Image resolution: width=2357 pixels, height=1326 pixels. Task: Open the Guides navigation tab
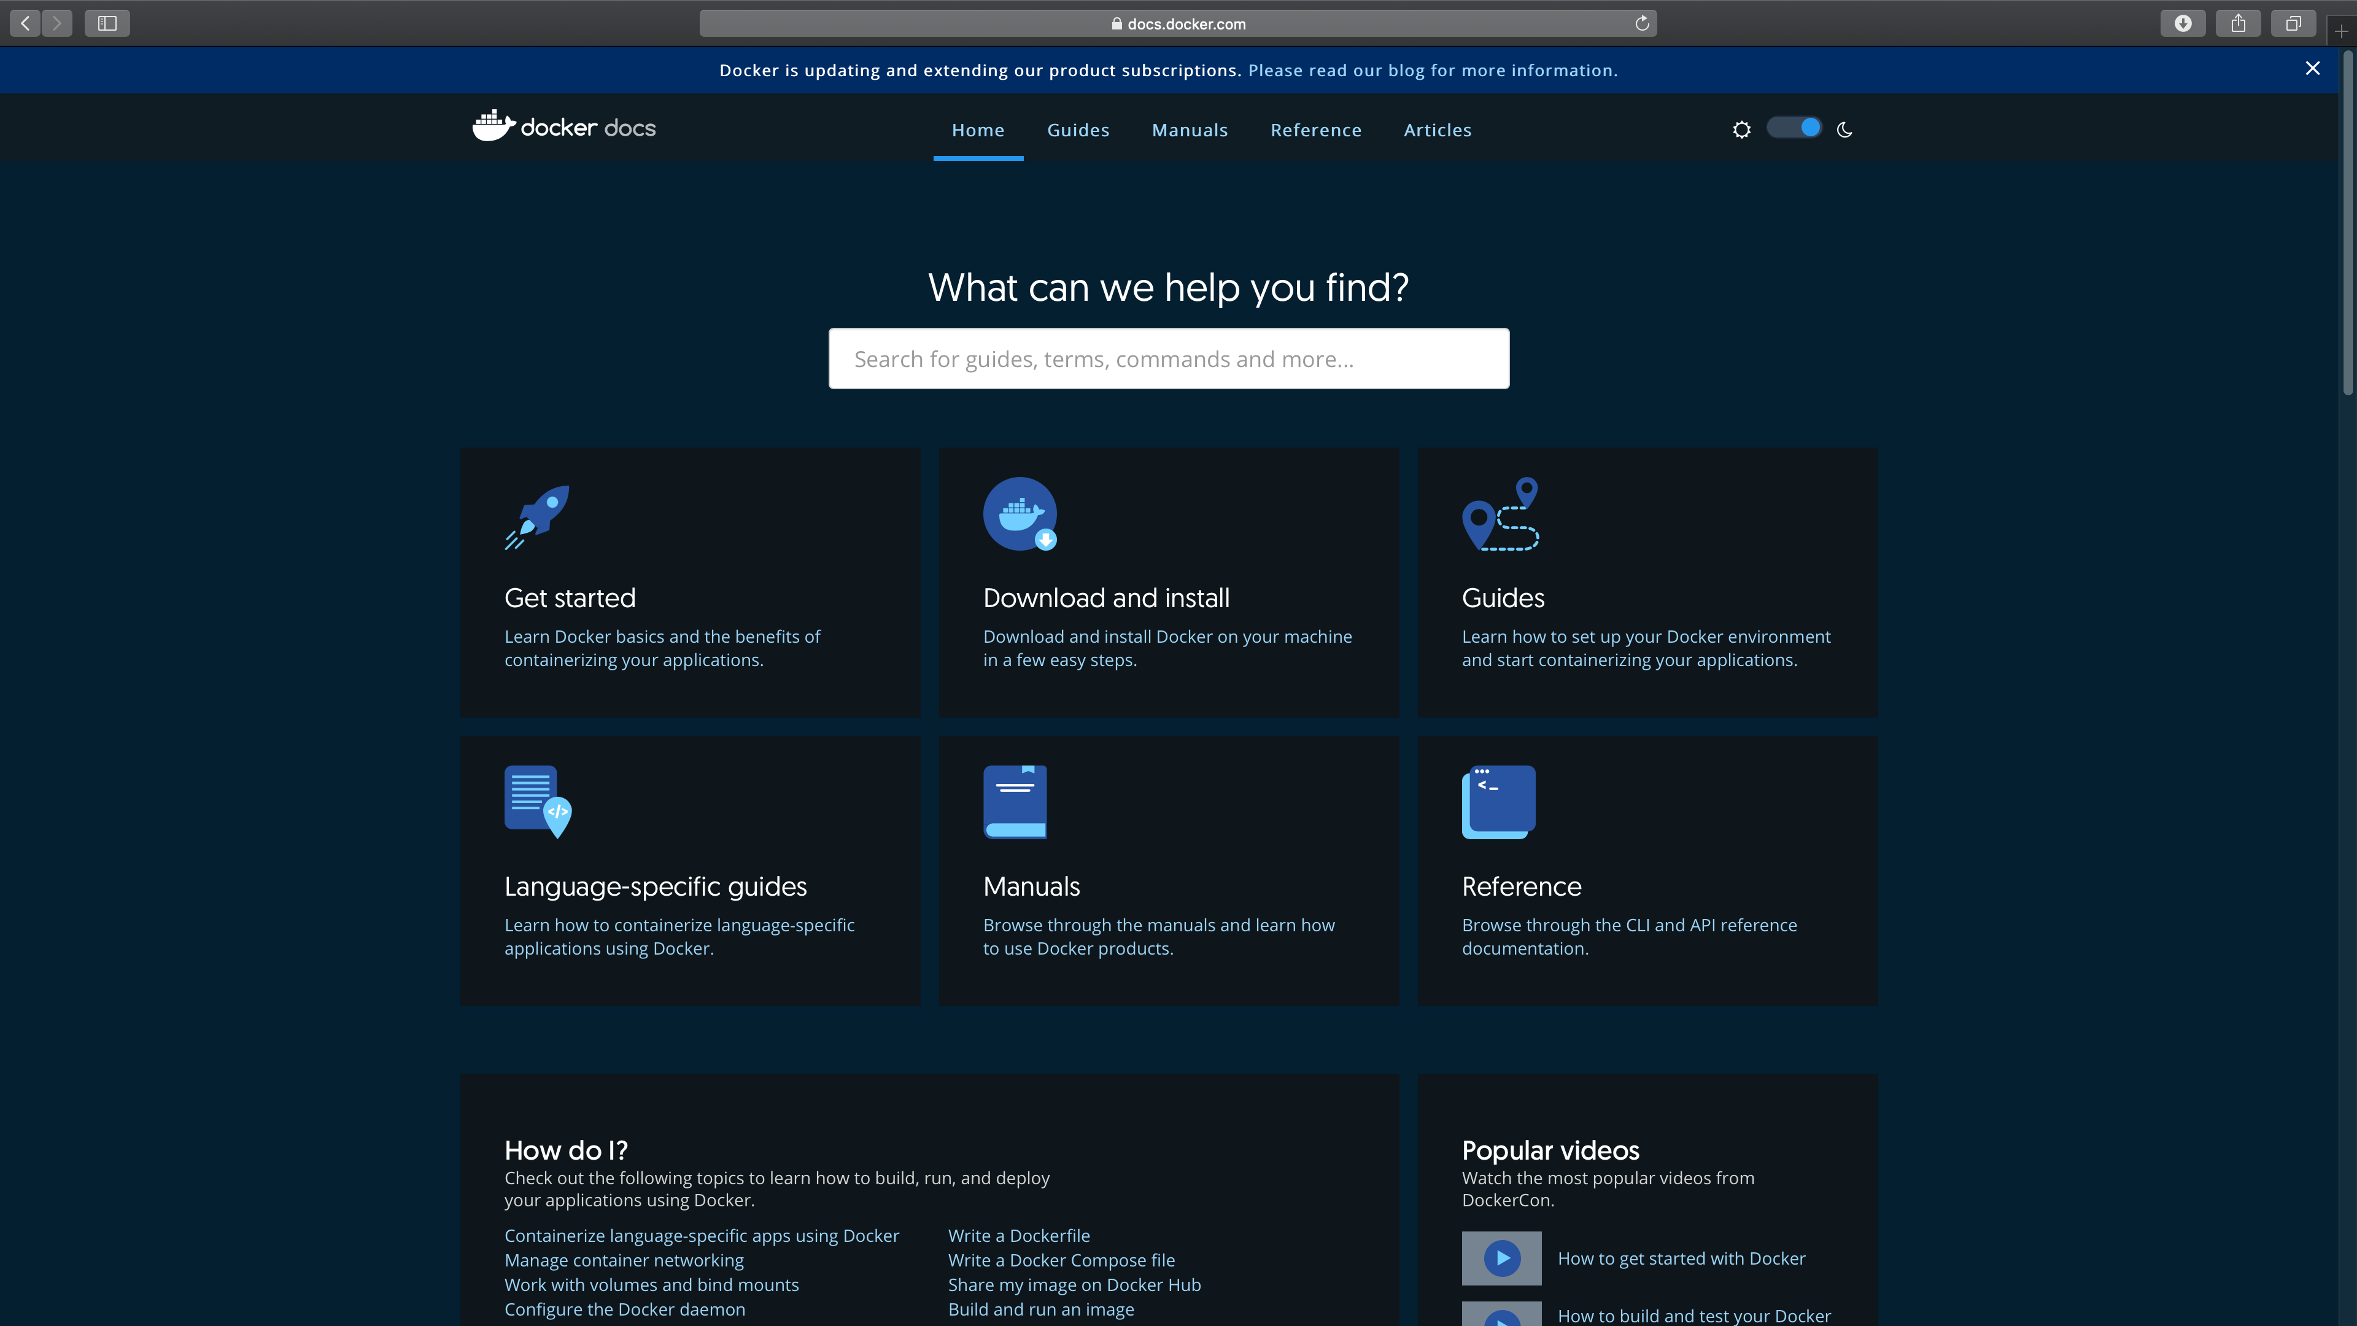[1078, 130]
